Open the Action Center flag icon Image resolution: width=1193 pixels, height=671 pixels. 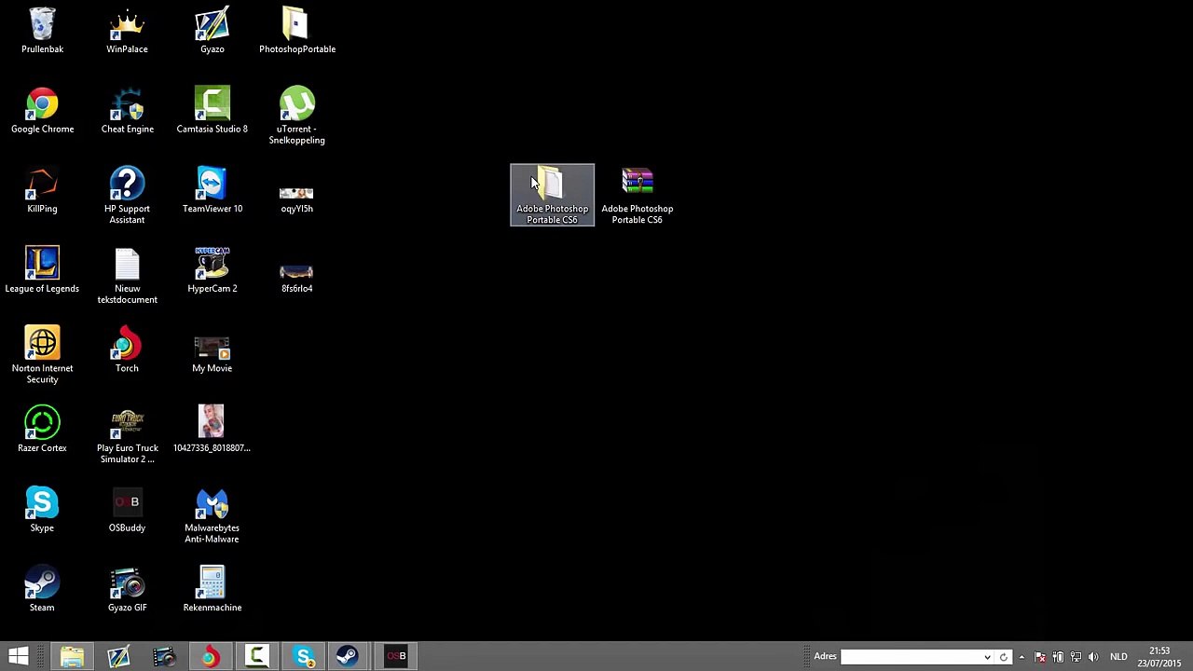[1040, 657]
